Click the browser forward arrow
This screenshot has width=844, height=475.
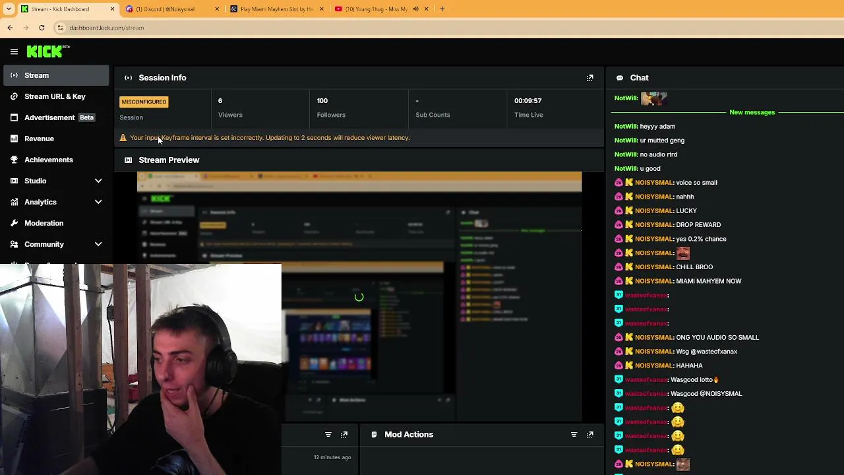(x=26, y=28)
